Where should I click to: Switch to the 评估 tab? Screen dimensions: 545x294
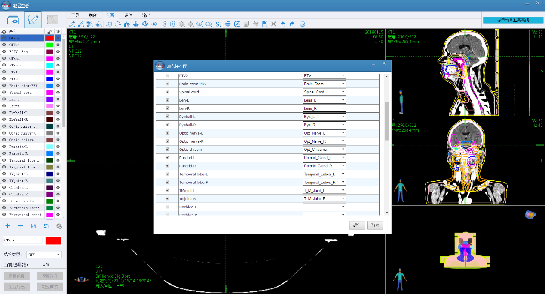pyautogui.click(x=128, y=15)
